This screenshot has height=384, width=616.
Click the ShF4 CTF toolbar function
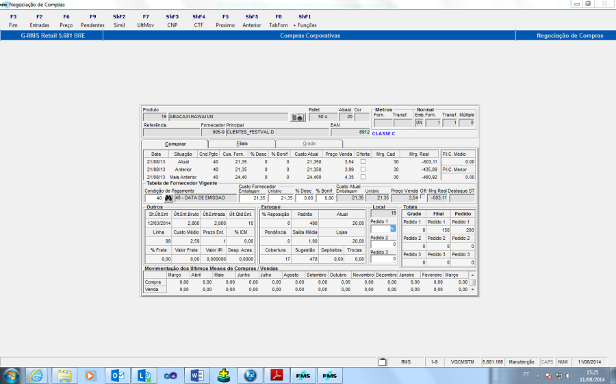198,20
